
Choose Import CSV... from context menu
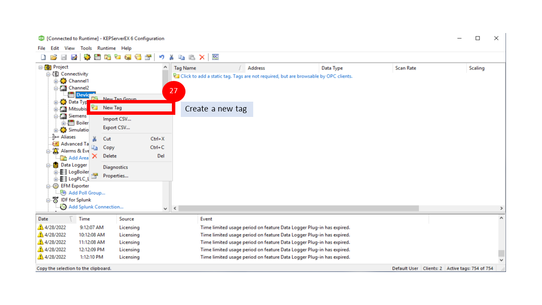[x=131, y=119]
